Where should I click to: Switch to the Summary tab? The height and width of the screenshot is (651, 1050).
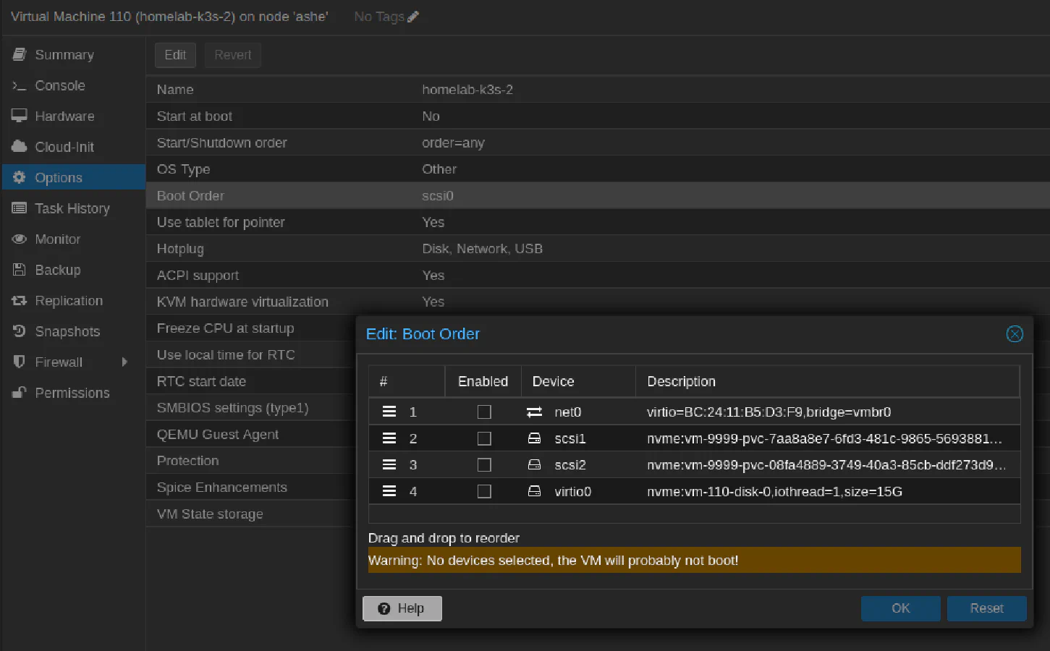coord(64,54)
